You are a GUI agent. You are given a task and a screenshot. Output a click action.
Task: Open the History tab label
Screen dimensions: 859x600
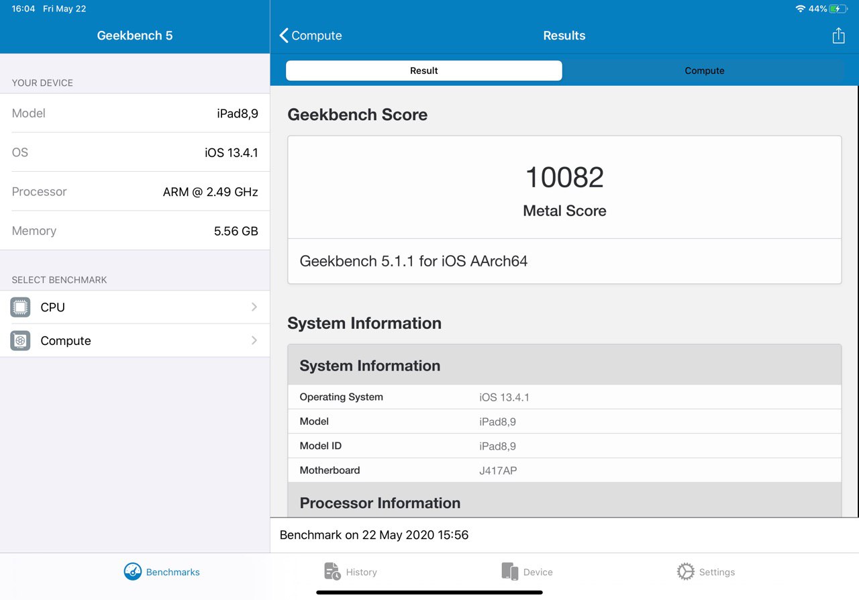point(361,572)
